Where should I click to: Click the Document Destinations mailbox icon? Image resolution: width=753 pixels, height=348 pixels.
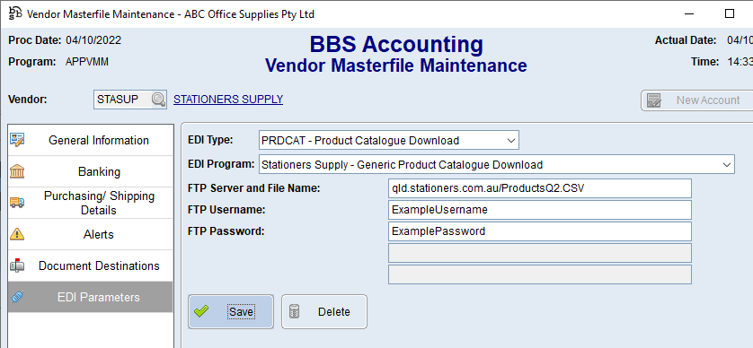[x=17, y=265]
